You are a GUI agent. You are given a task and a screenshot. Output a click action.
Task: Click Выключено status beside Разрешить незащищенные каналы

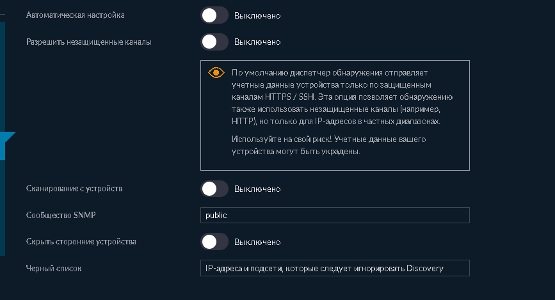pos(257,42)
